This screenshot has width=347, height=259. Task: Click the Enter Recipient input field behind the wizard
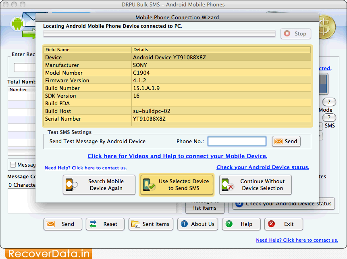[x=25, y=67]
